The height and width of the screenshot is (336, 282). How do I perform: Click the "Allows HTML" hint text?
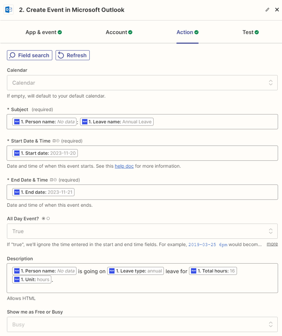pos(21,298)
